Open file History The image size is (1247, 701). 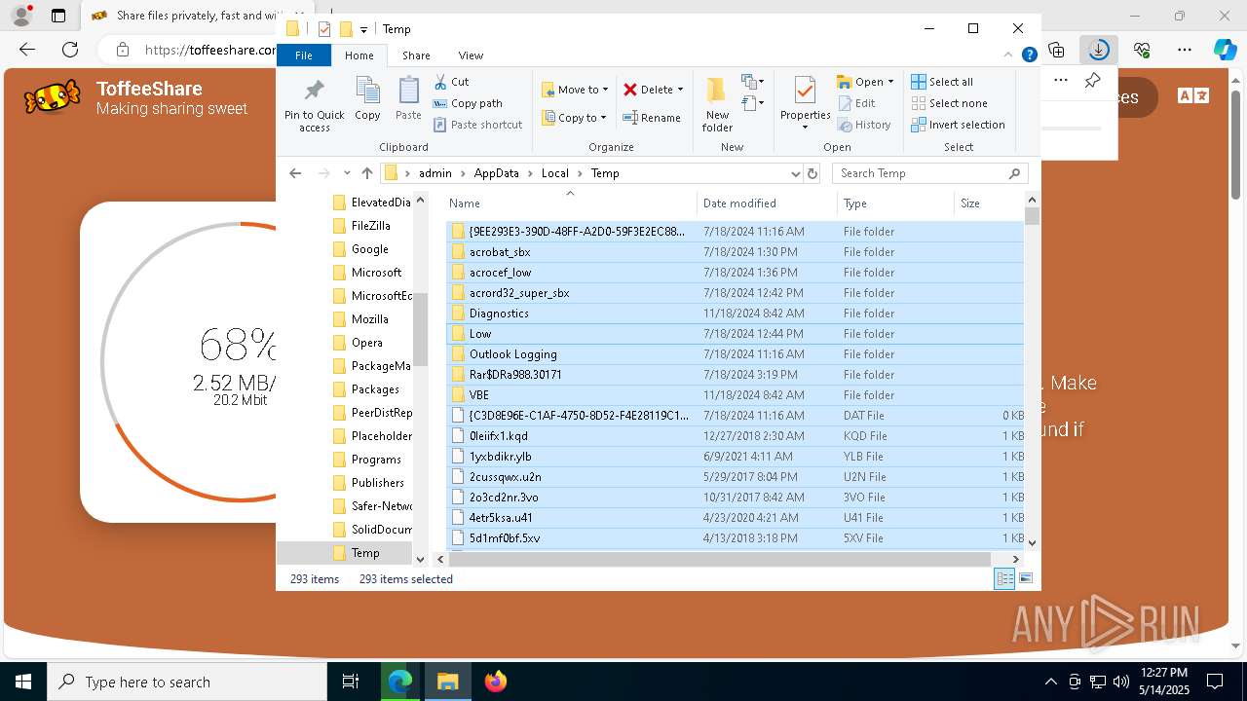864,125
